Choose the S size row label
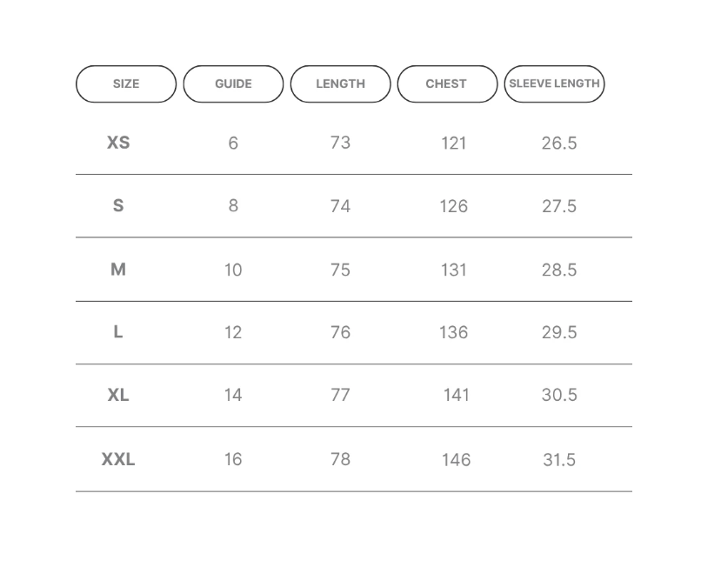 (118, 206)
